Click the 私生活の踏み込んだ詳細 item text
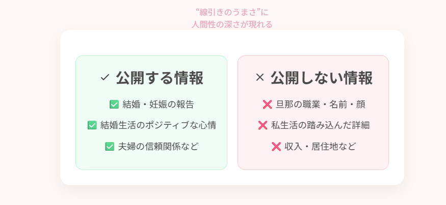This screenshot has width=446, height=205. pos(320,125)
